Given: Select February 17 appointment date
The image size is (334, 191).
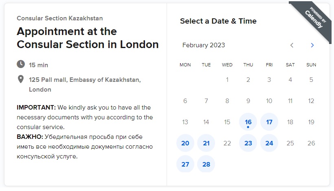Looking at the screenshot, I should click(269, 122).
